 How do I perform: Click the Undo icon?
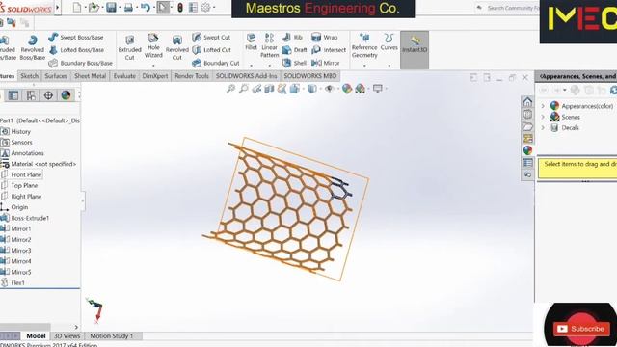tap(146, 7)
